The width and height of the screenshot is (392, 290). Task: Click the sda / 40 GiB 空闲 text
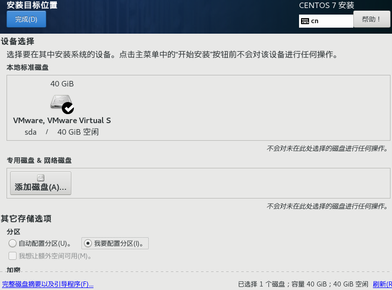62,132
